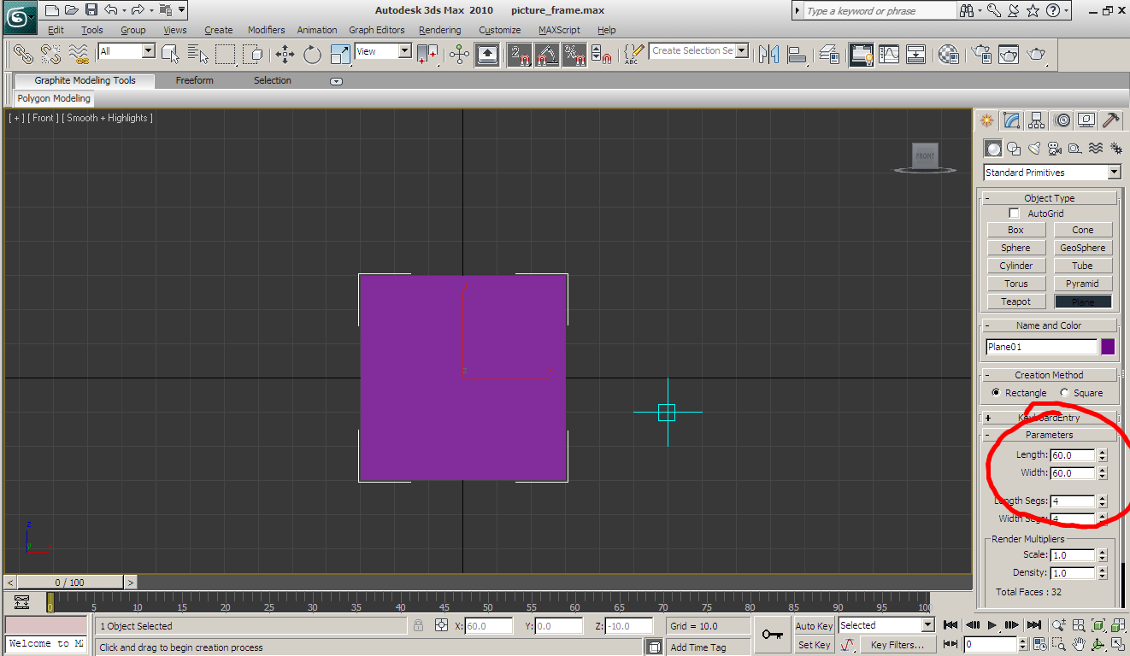
Task: Choose Square creation method
Action: (x=1064, y=393)
